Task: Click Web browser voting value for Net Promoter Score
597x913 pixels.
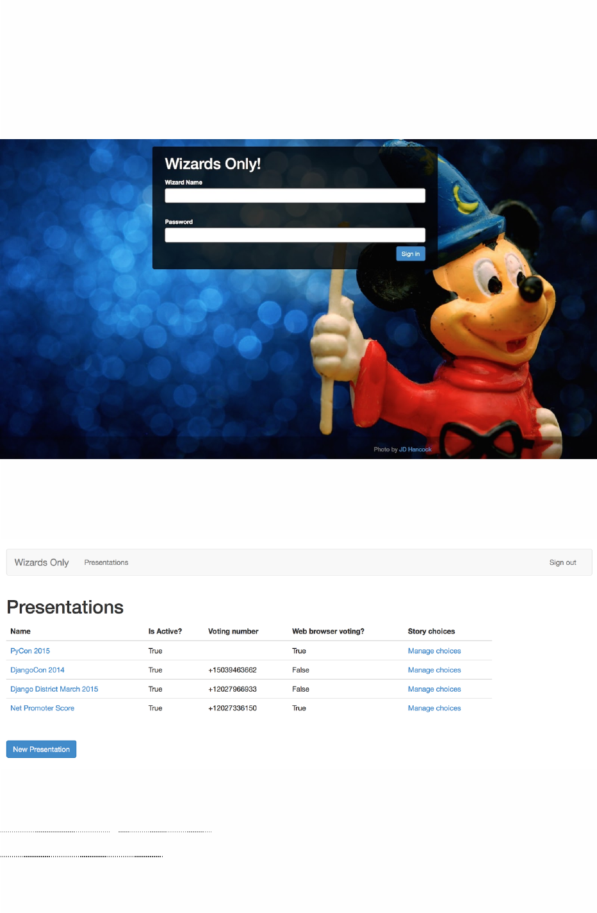Action: [299, 708]
